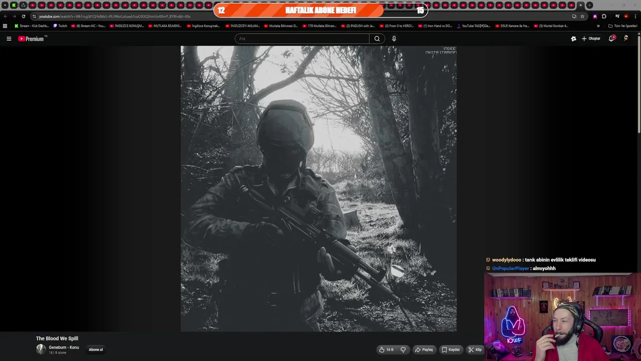Go back using browser back arrow
Image resolution: width=641 pixels, height=361 pixels.
point(6,16)
